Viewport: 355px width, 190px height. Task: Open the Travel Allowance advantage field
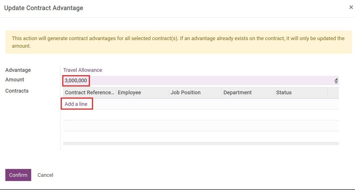tap(83, 70)
